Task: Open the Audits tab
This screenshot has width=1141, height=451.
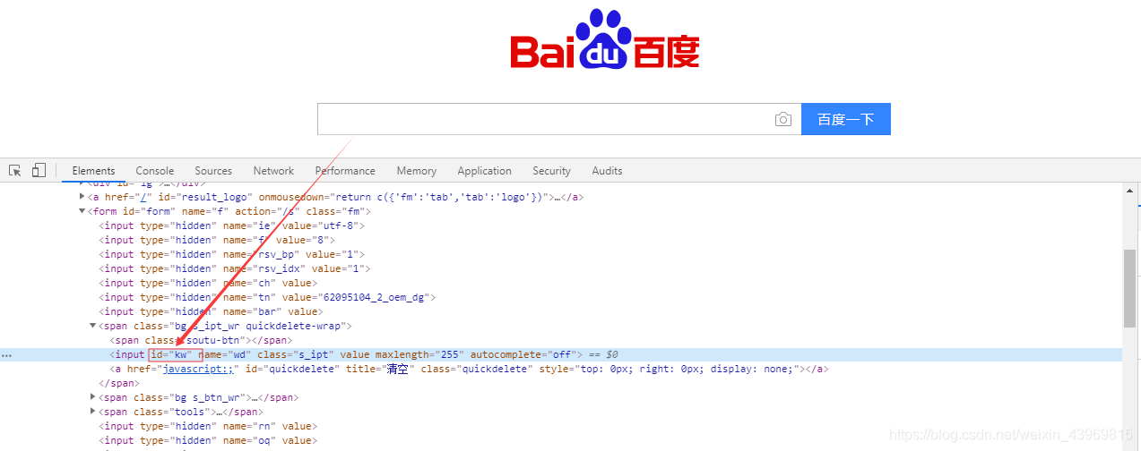Action: [x=607, y=171]
